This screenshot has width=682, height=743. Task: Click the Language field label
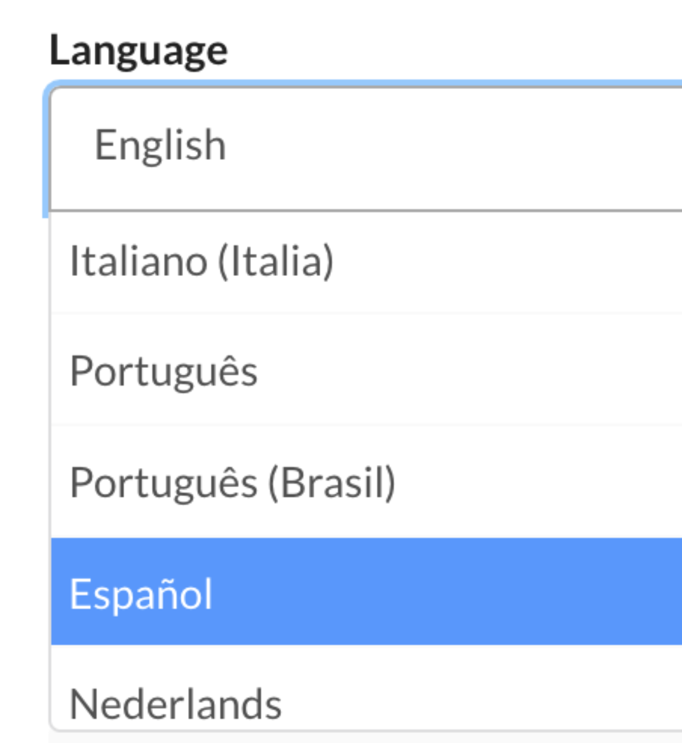point(139,50)
